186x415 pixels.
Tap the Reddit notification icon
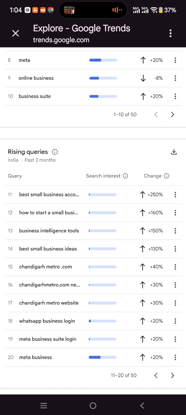tap(43, 10)
